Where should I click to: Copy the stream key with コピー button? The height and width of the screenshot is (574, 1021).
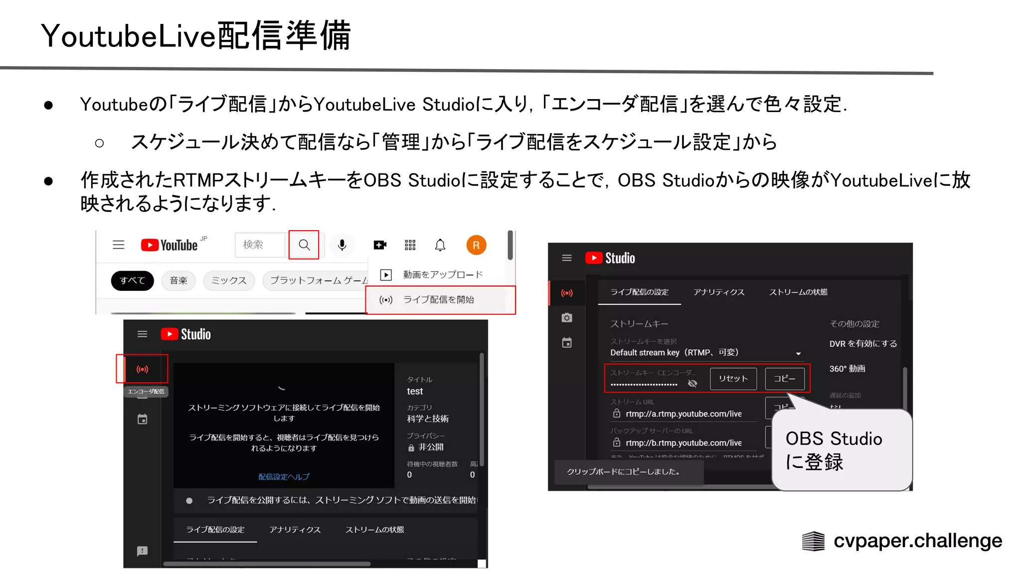[785, 379]
